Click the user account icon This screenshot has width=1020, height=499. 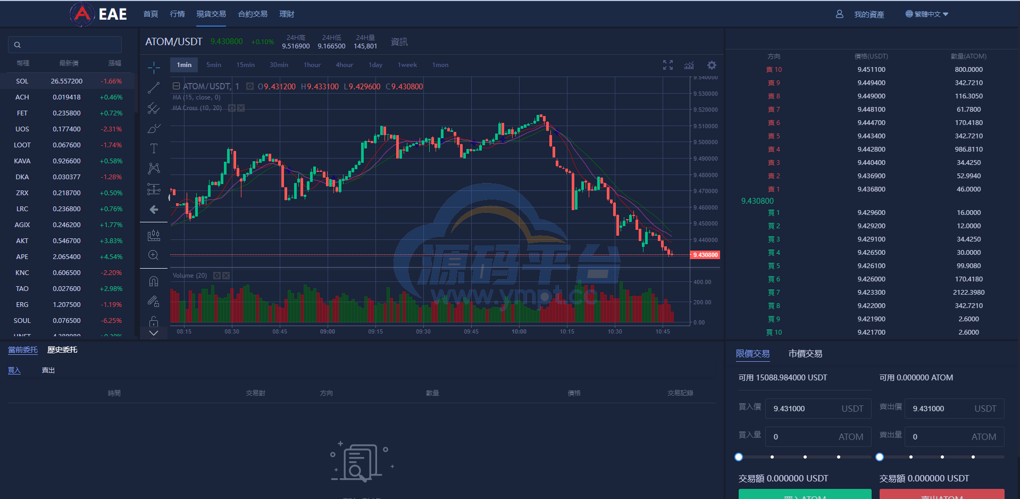click(839, 14)
